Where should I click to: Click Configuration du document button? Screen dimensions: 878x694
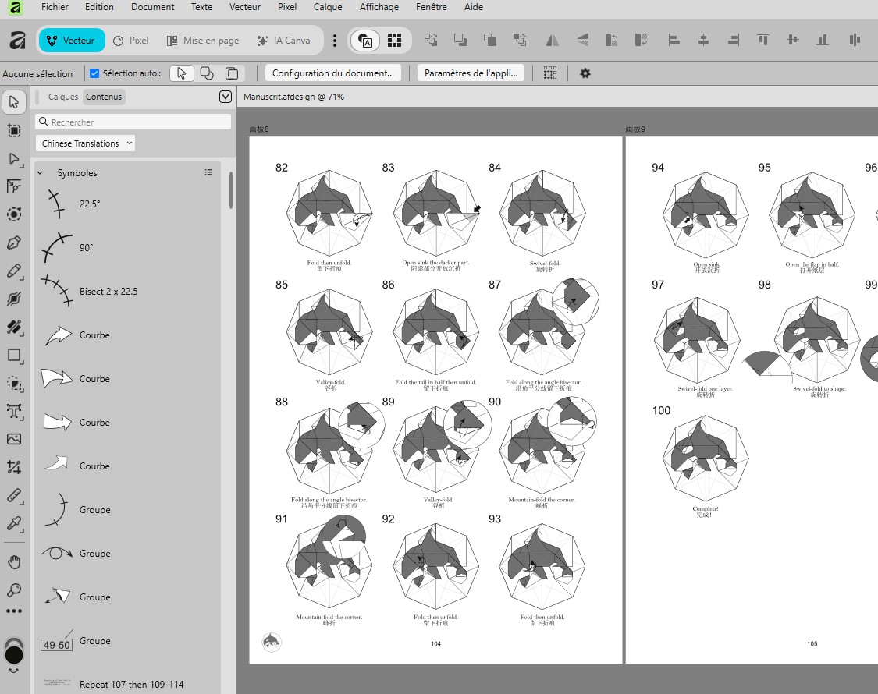tap(333, 73)
